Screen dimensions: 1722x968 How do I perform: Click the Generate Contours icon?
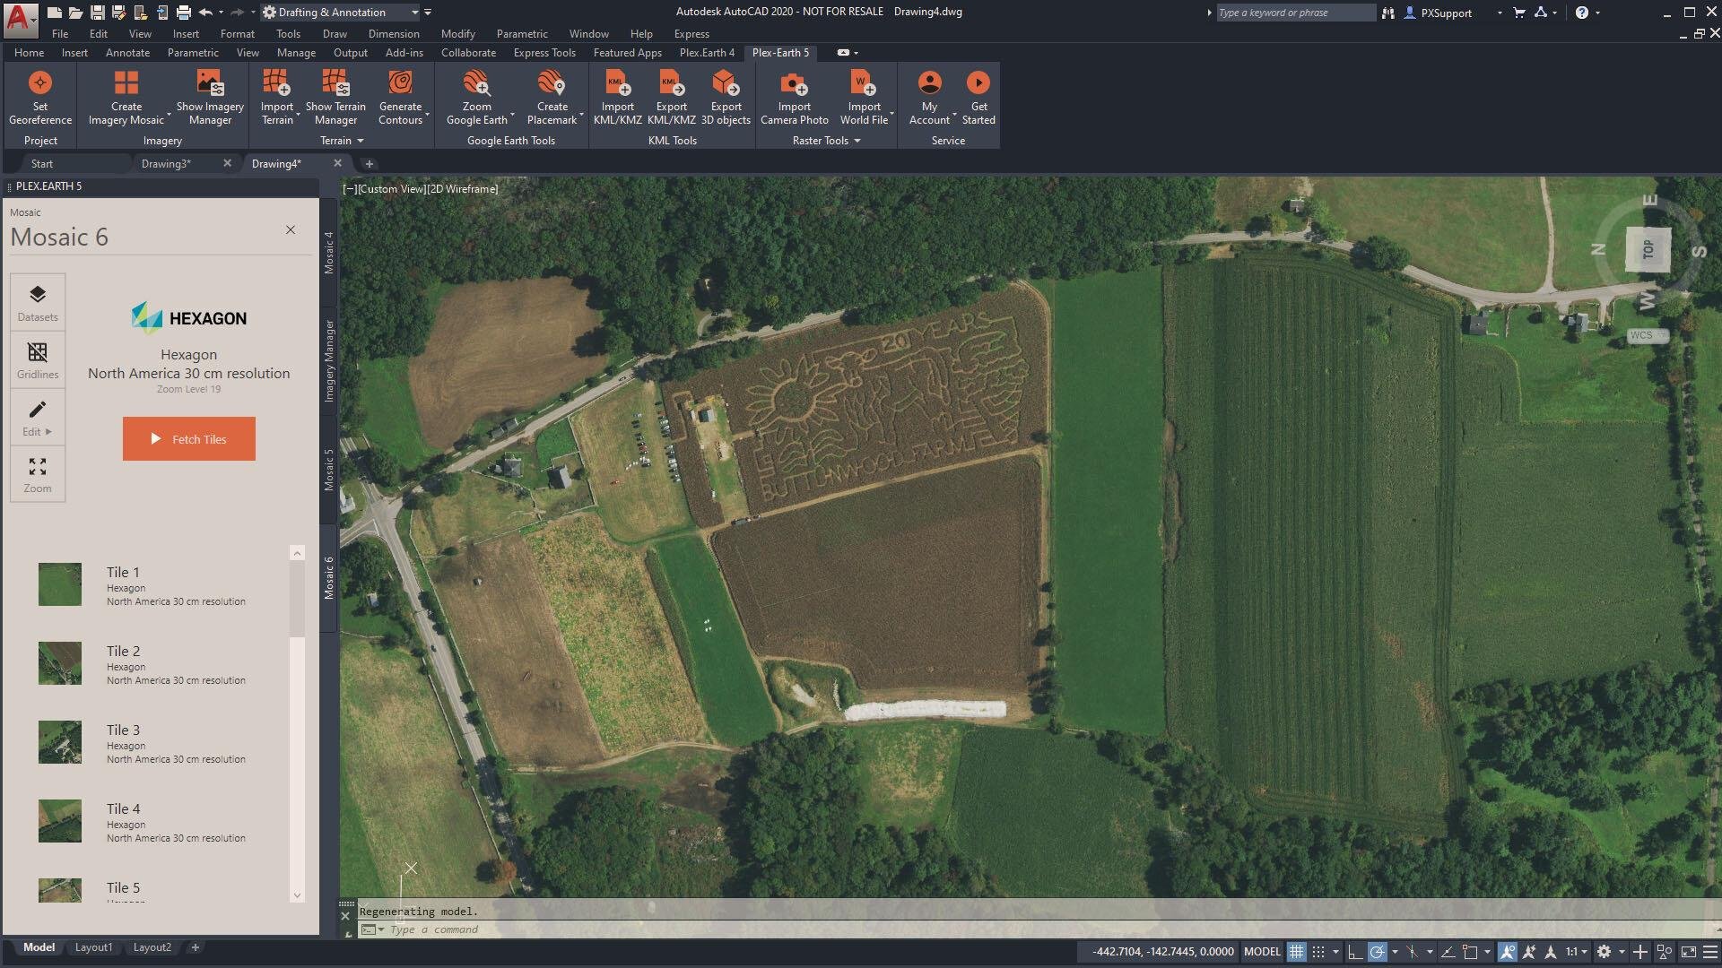[x=400, y=83]
